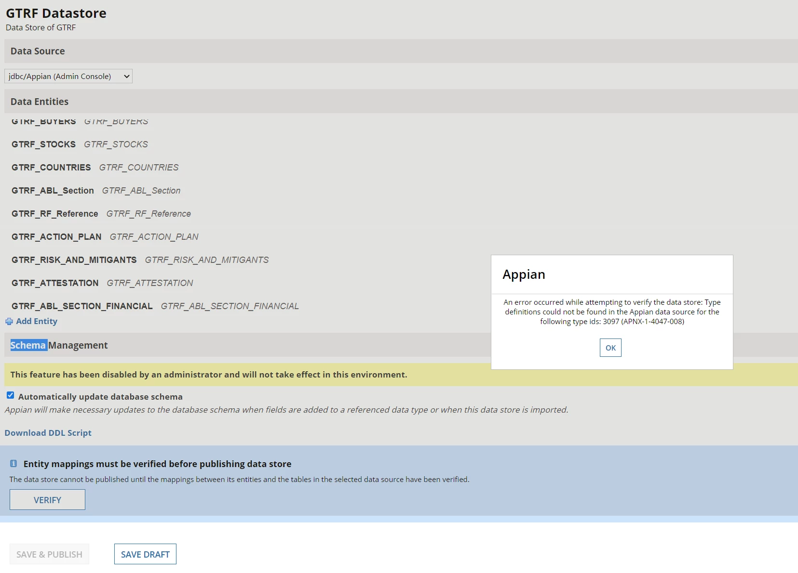Viewport: 798px width, 573px height.
Task: Click the italic GTRF_ABL_SECTION_FINANCIAL type label
Action: click(230, 306)
